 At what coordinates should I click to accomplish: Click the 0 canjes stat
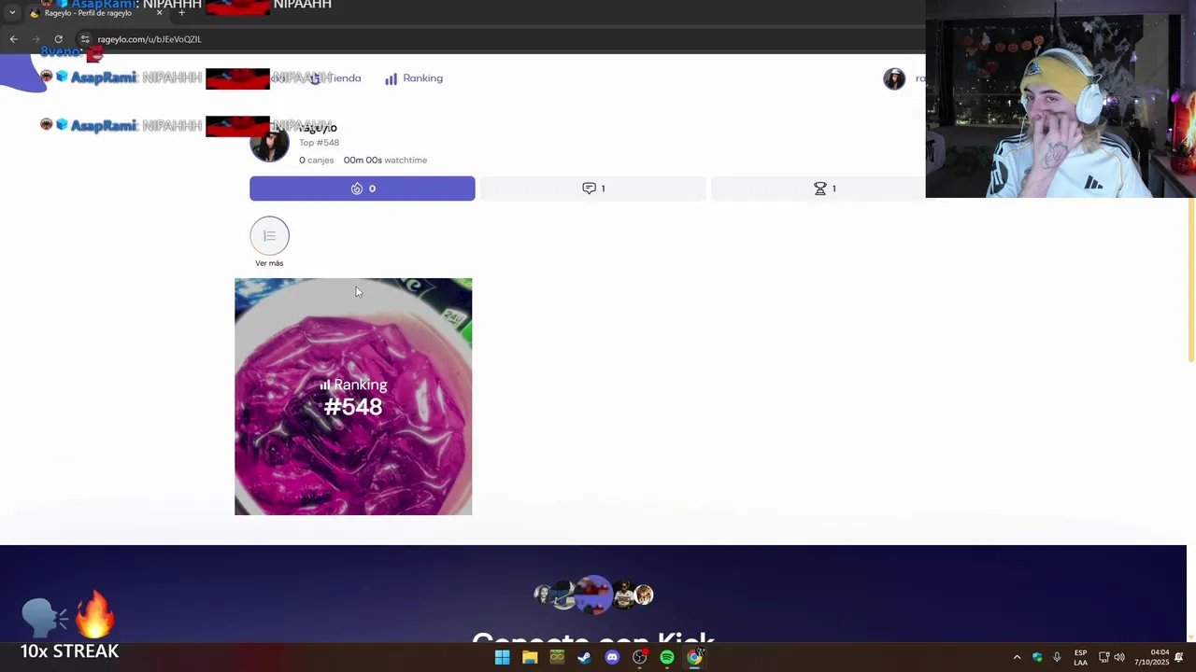tap(316, 161)
